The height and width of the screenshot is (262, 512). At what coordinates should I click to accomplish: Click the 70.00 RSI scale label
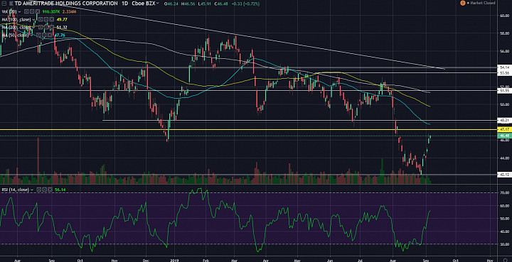504,193
